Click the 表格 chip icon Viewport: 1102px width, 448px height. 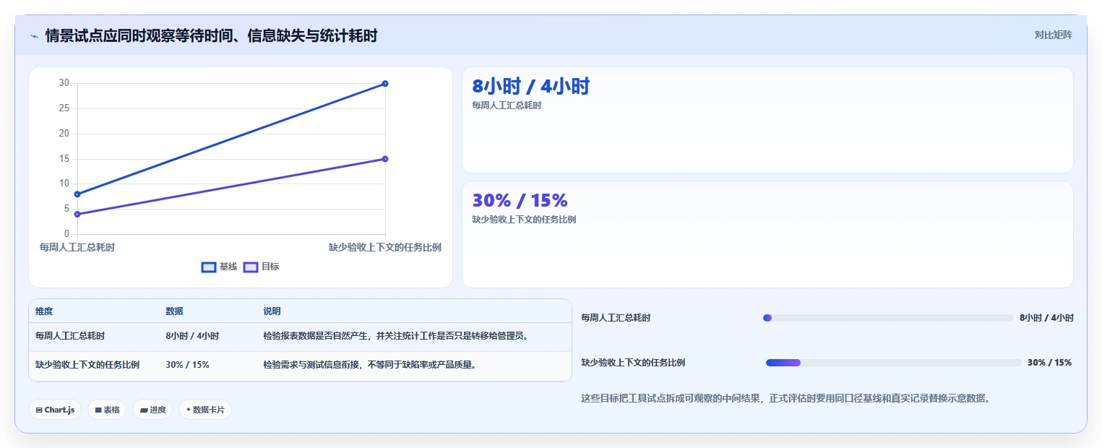click(x=98, y=410)
